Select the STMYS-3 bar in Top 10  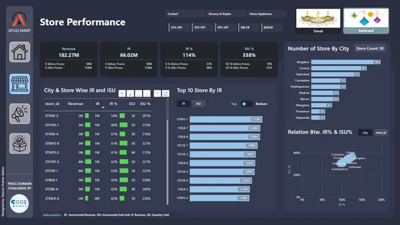(x=220, y=198)
